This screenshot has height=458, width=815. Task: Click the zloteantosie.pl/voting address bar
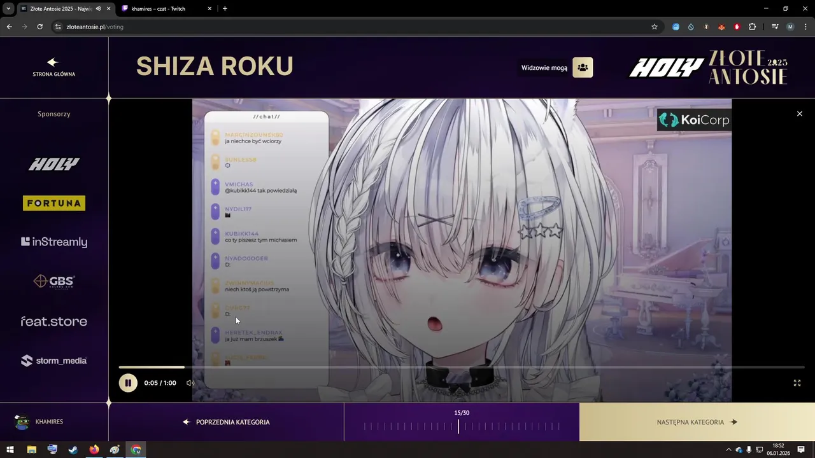357,27
